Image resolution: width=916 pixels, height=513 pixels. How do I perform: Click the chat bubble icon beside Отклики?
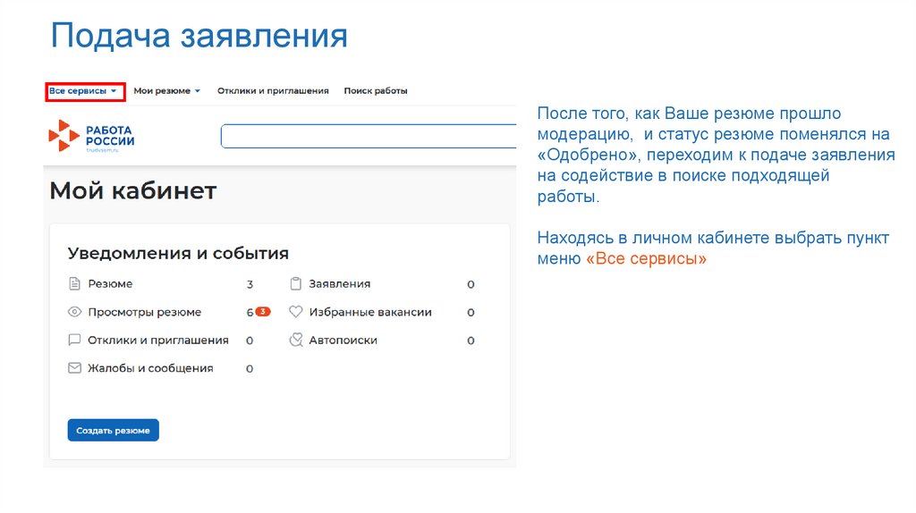74,340
